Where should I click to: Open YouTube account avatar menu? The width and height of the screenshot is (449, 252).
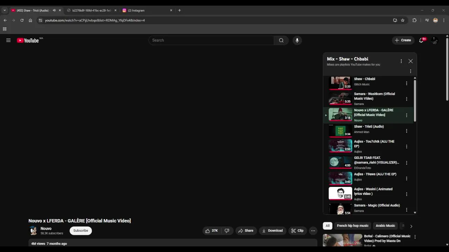click(x=435, y=40)
